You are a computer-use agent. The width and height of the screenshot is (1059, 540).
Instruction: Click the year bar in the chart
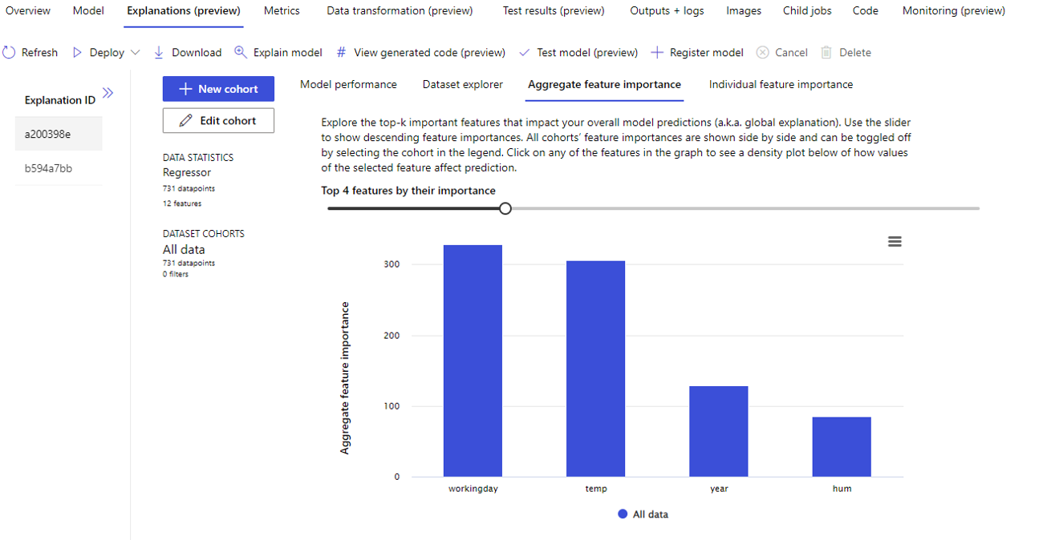tap(719, 432)
